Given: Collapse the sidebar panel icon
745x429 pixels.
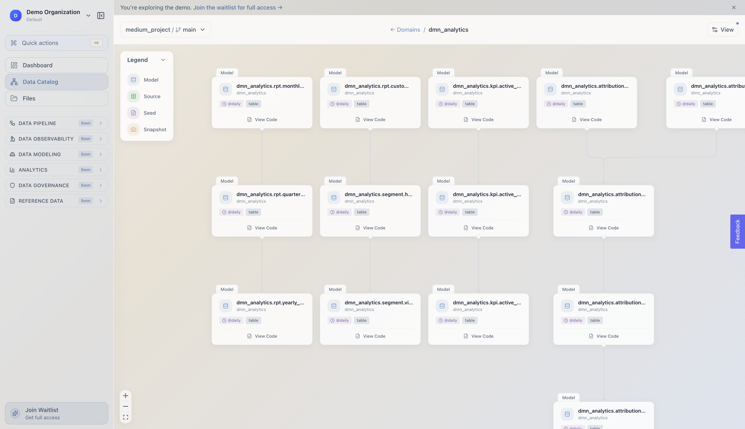Looking at the screenshot, I should click(x=101, y=15).
